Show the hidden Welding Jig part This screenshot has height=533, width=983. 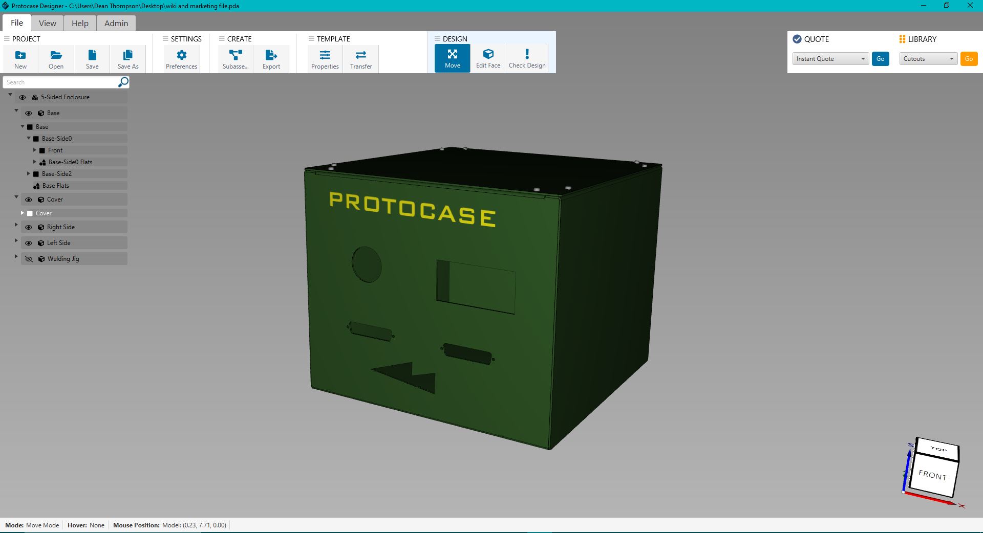[x=29, y=259]
